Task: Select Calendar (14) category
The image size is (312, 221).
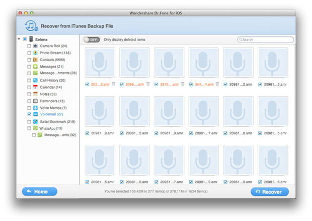Action: click(51, 87)
